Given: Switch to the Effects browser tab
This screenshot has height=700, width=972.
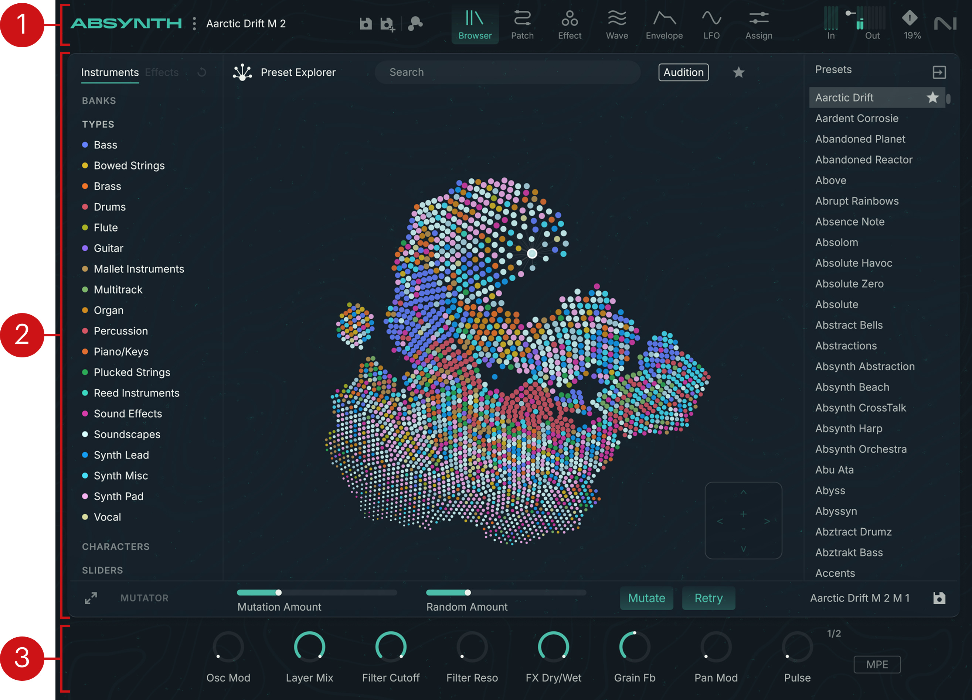Looking at the screenshot, I should pos(162,72).
